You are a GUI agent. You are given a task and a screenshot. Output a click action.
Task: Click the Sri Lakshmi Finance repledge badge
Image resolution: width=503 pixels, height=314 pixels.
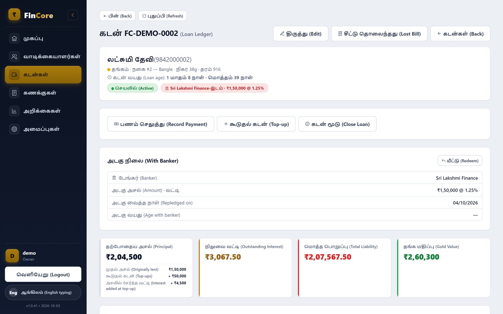tap(214, 88)
